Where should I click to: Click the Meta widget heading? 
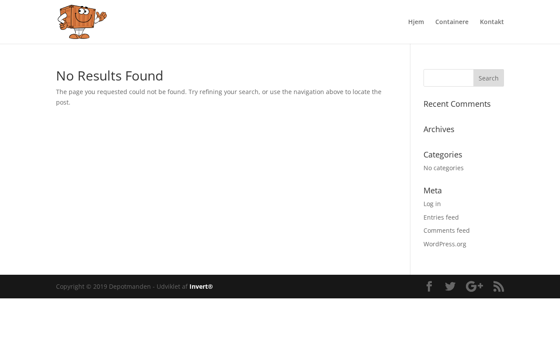(x=433, y=191)
